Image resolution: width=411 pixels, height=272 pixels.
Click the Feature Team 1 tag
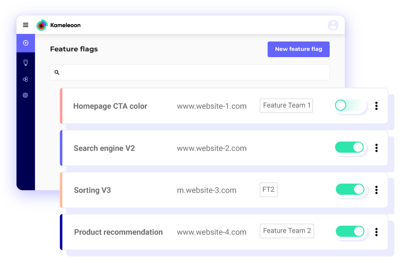286,106
